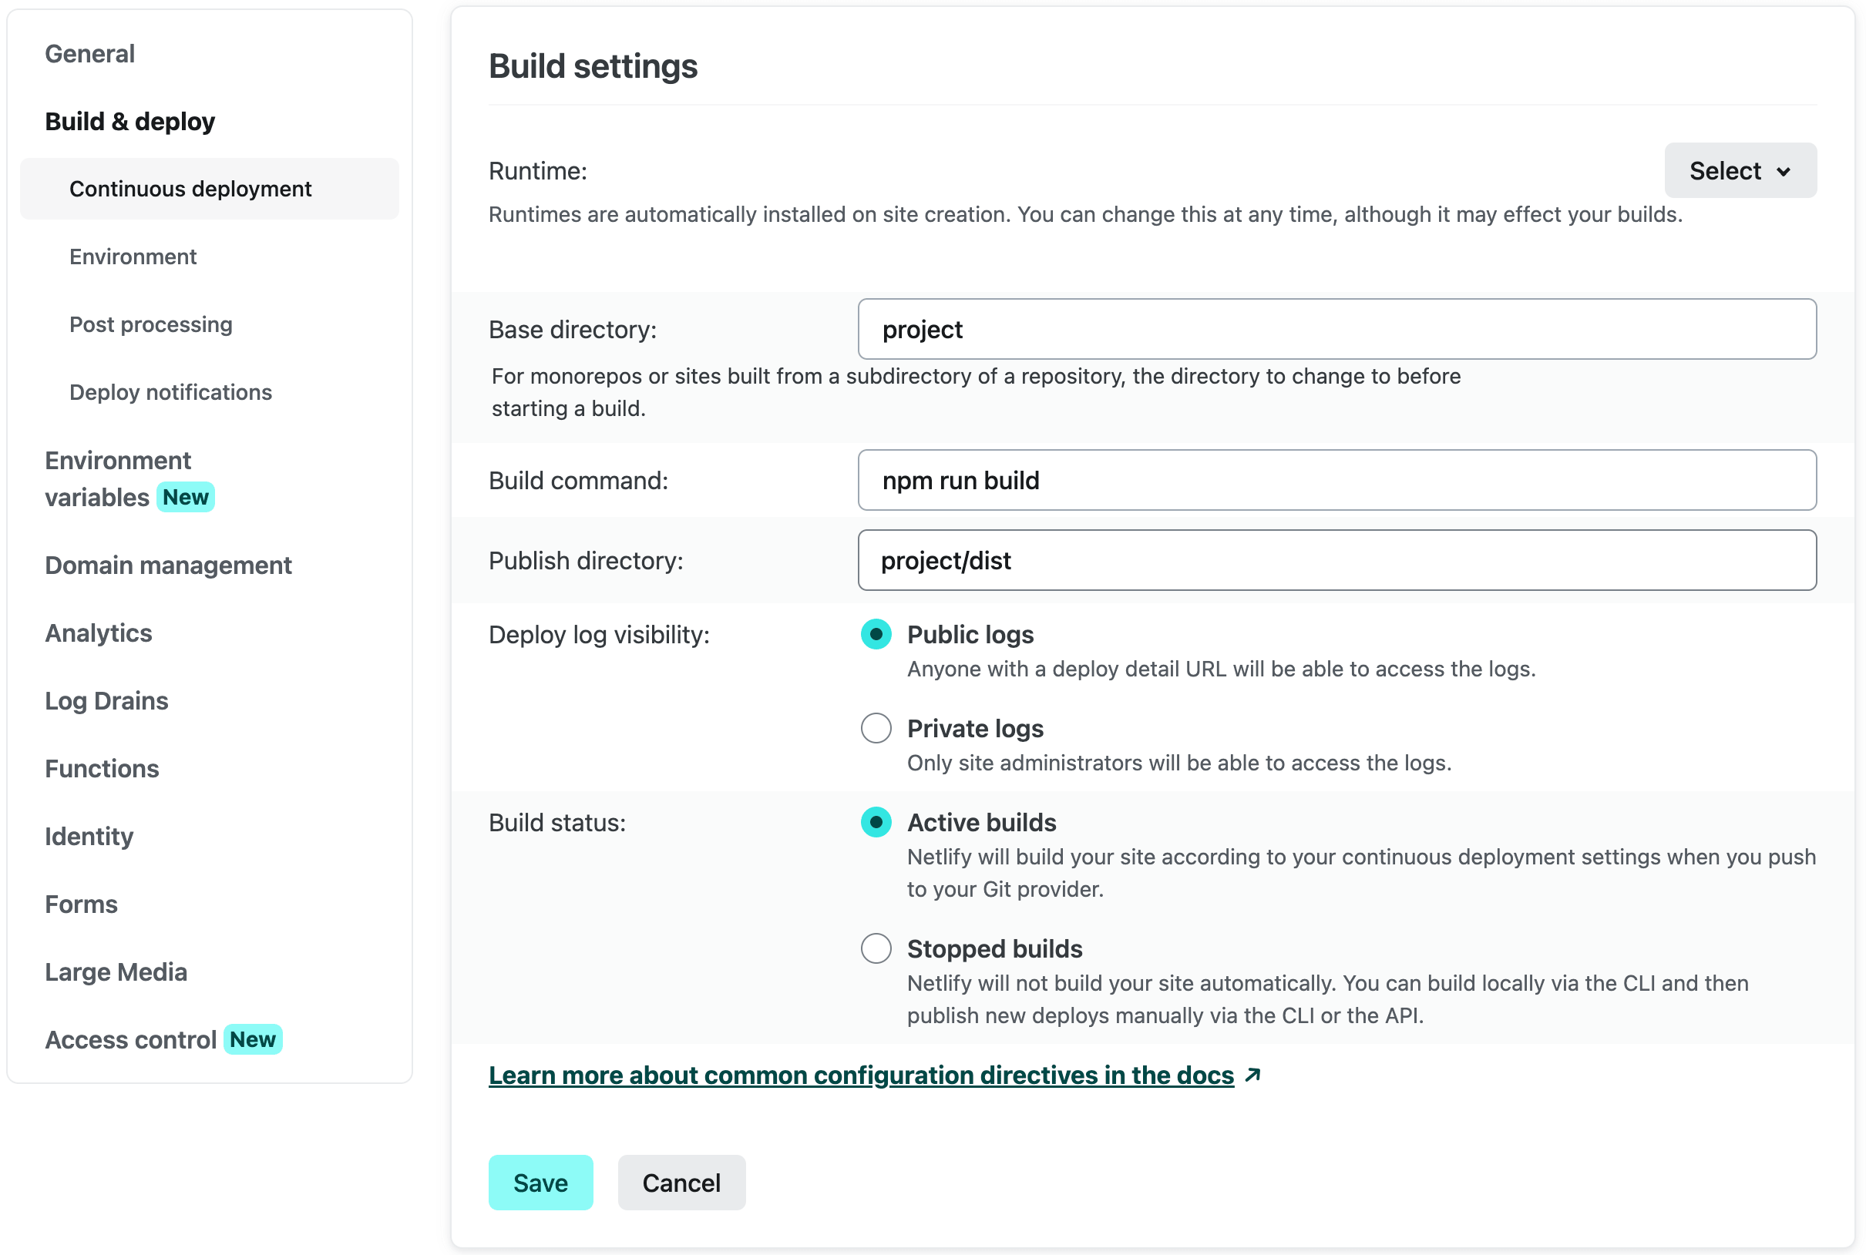
Task: Click the external link arrow icon
Action: coord(1252,1075)
